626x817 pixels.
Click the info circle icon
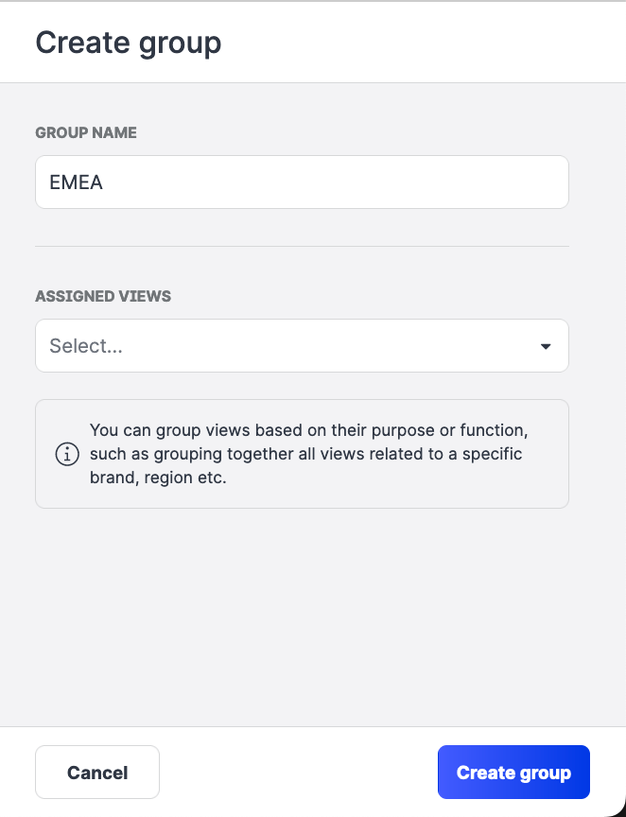68,454
